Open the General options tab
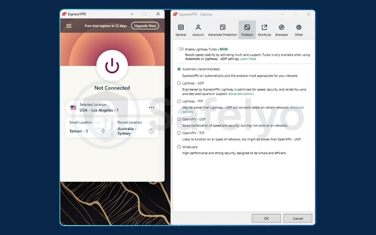Screen dimensions: 376x235 [x=181, y=30]
